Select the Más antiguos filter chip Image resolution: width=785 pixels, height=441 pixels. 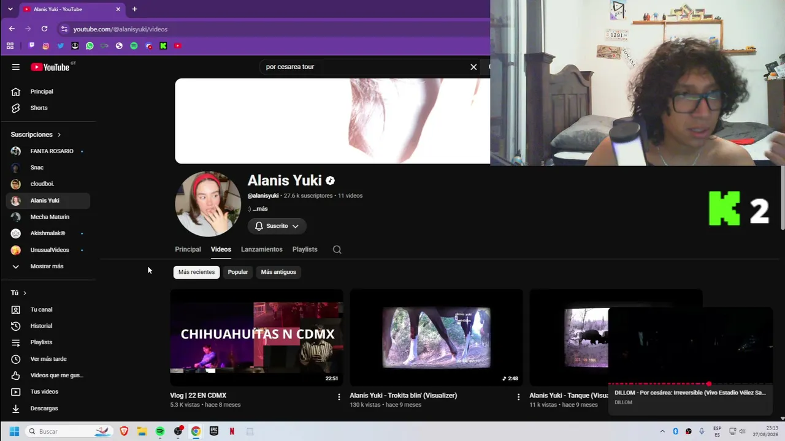tap(278, 272)
